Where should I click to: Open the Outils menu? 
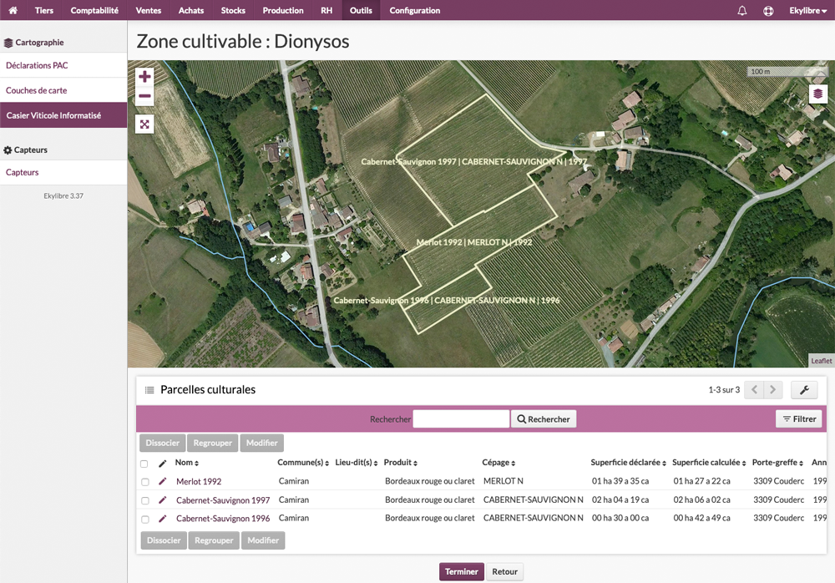click(361, 11)
